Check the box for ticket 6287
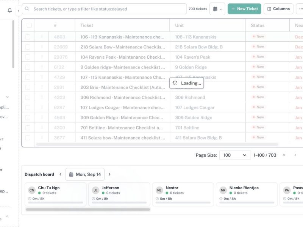This screenshot has height=227, width=303. 28,107
